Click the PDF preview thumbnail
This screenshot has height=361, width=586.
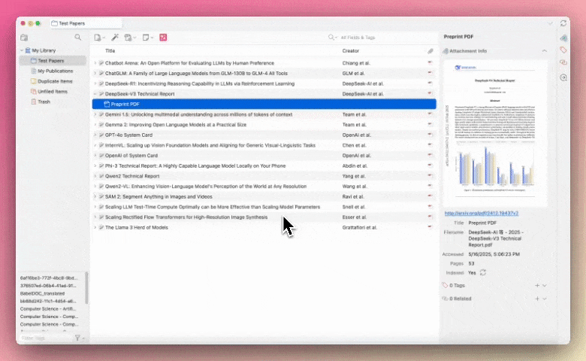(x=495, y=133)
